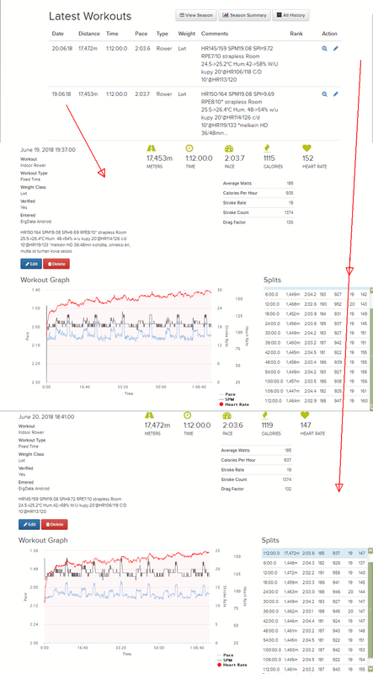The width and height of the screenshot is (373, 674).
Task: Click the Latest Workouts heading
Action: (90, 16)
